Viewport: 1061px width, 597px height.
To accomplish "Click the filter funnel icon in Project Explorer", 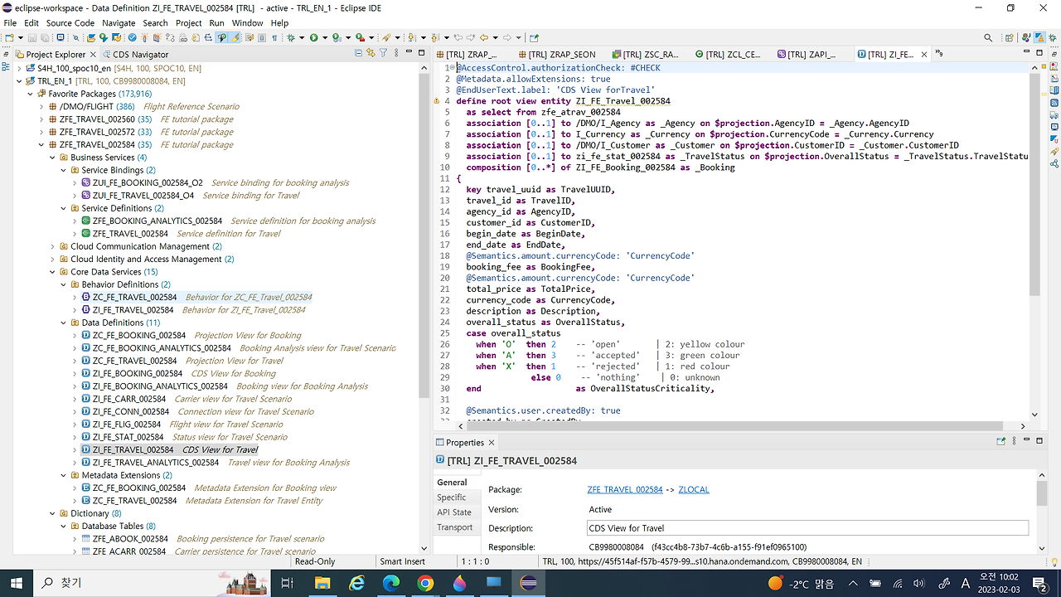I will pos(383,53).
